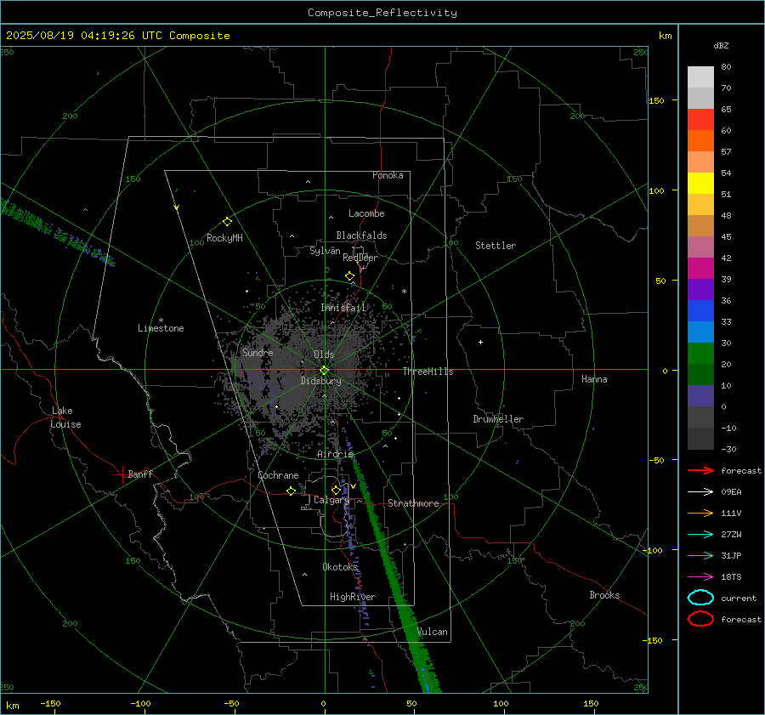Click the Lake Louise label
Image resolution: width=765 pixels, height=715 pixels.
(x=65, y=417)
